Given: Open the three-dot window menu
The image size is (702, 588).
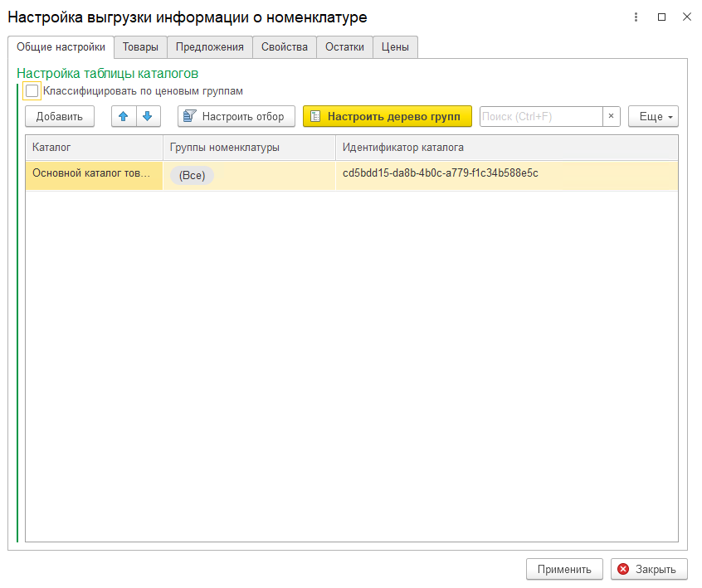Looking at the screenshot, I should coord(636,17).
